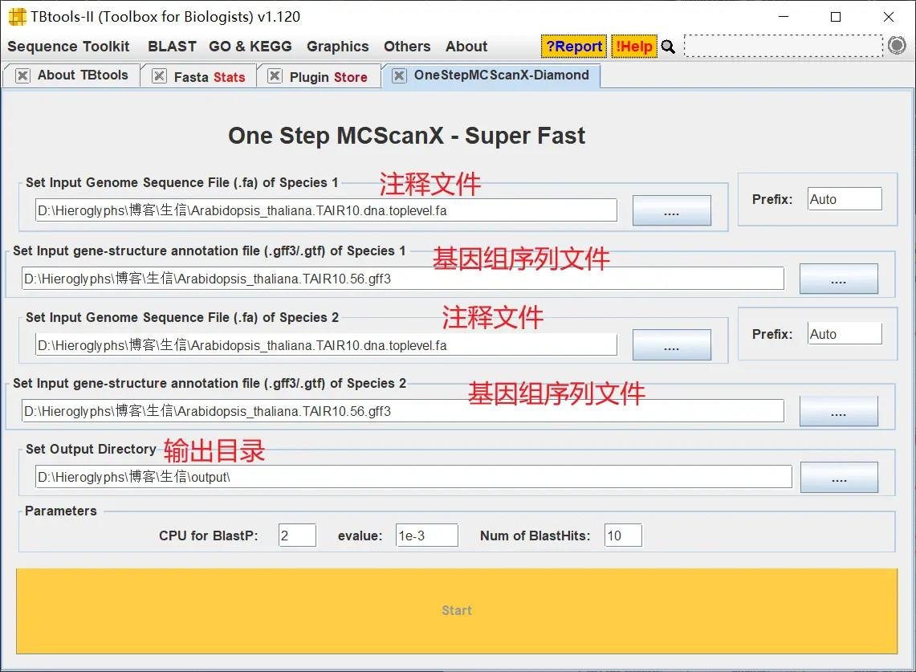Focus the Species 2 annotation file path field
This screenshot has height=672, width=916.
click(402, 411)
